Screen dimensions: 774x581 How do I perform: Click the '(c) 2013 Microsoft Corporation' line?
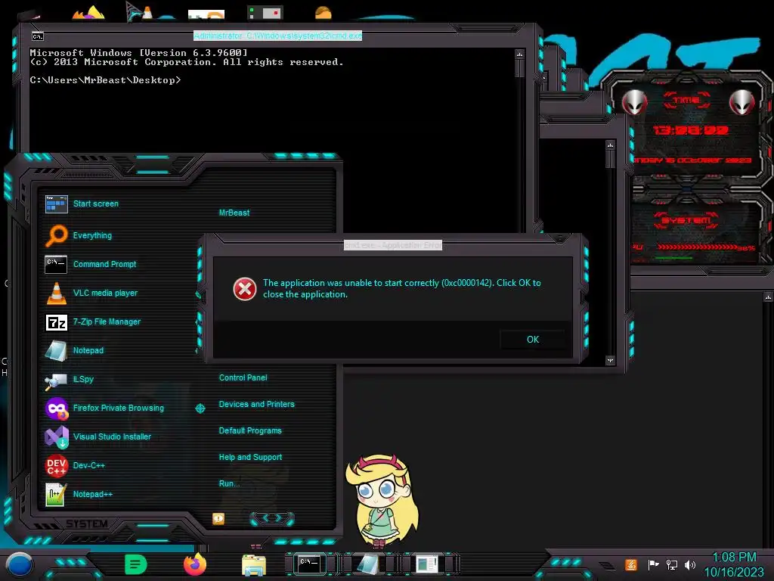(x=186, y=62)
